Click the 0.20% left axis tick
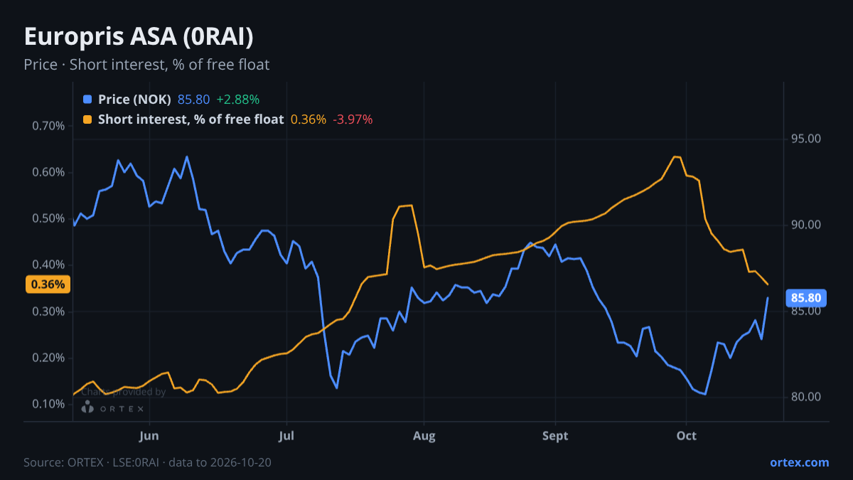The height and width of the screenshot is (480, 853). click(49, 358)
